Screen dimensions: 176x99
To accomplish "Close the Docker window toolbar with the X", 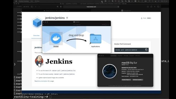I will pos(43,25).
